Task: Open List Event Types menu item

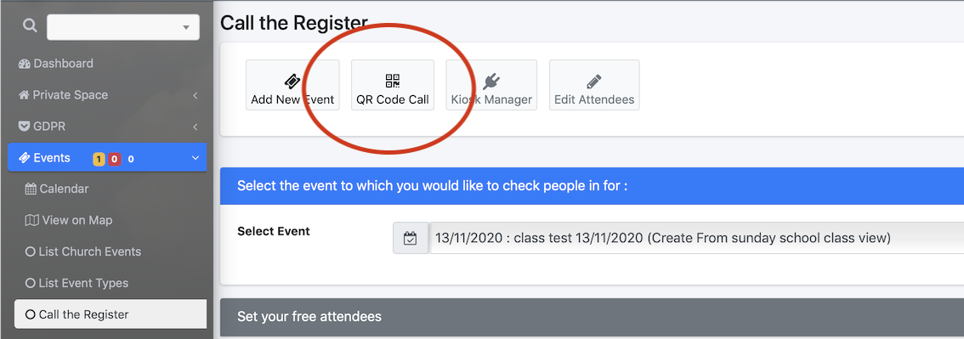Action: (x=77, y=283)
